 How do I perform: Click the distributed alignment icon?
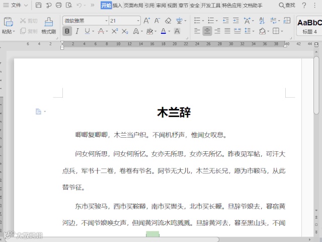[x=237, y=31]
